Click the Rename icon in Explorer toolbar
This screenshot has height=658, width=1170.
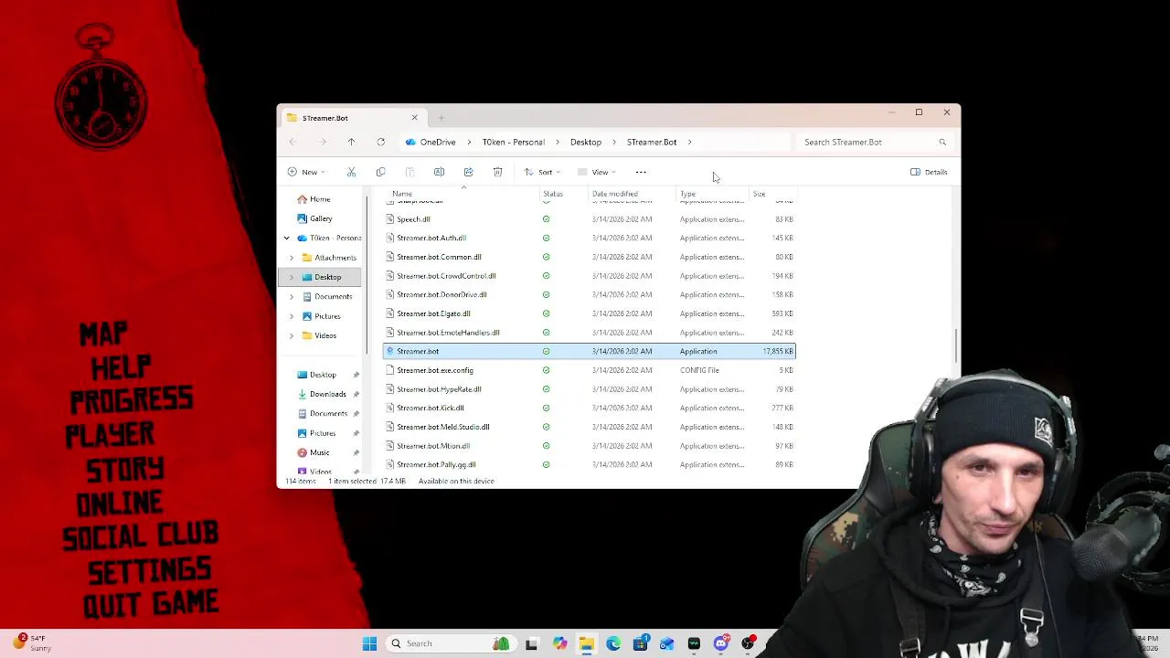pyautogui.click(x=439, y=172)
